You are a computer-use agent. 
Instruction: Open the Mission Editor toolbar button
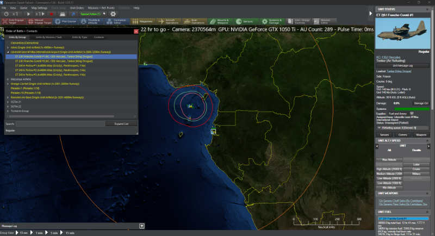pos(324,21)
